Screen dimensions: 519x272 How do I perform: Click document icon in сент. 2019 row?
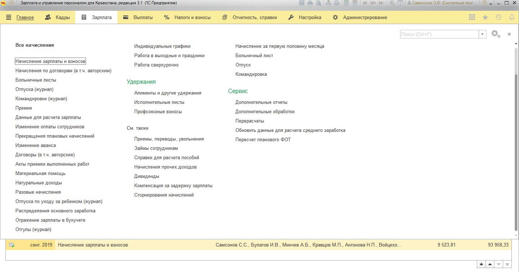tap(12, 245)
